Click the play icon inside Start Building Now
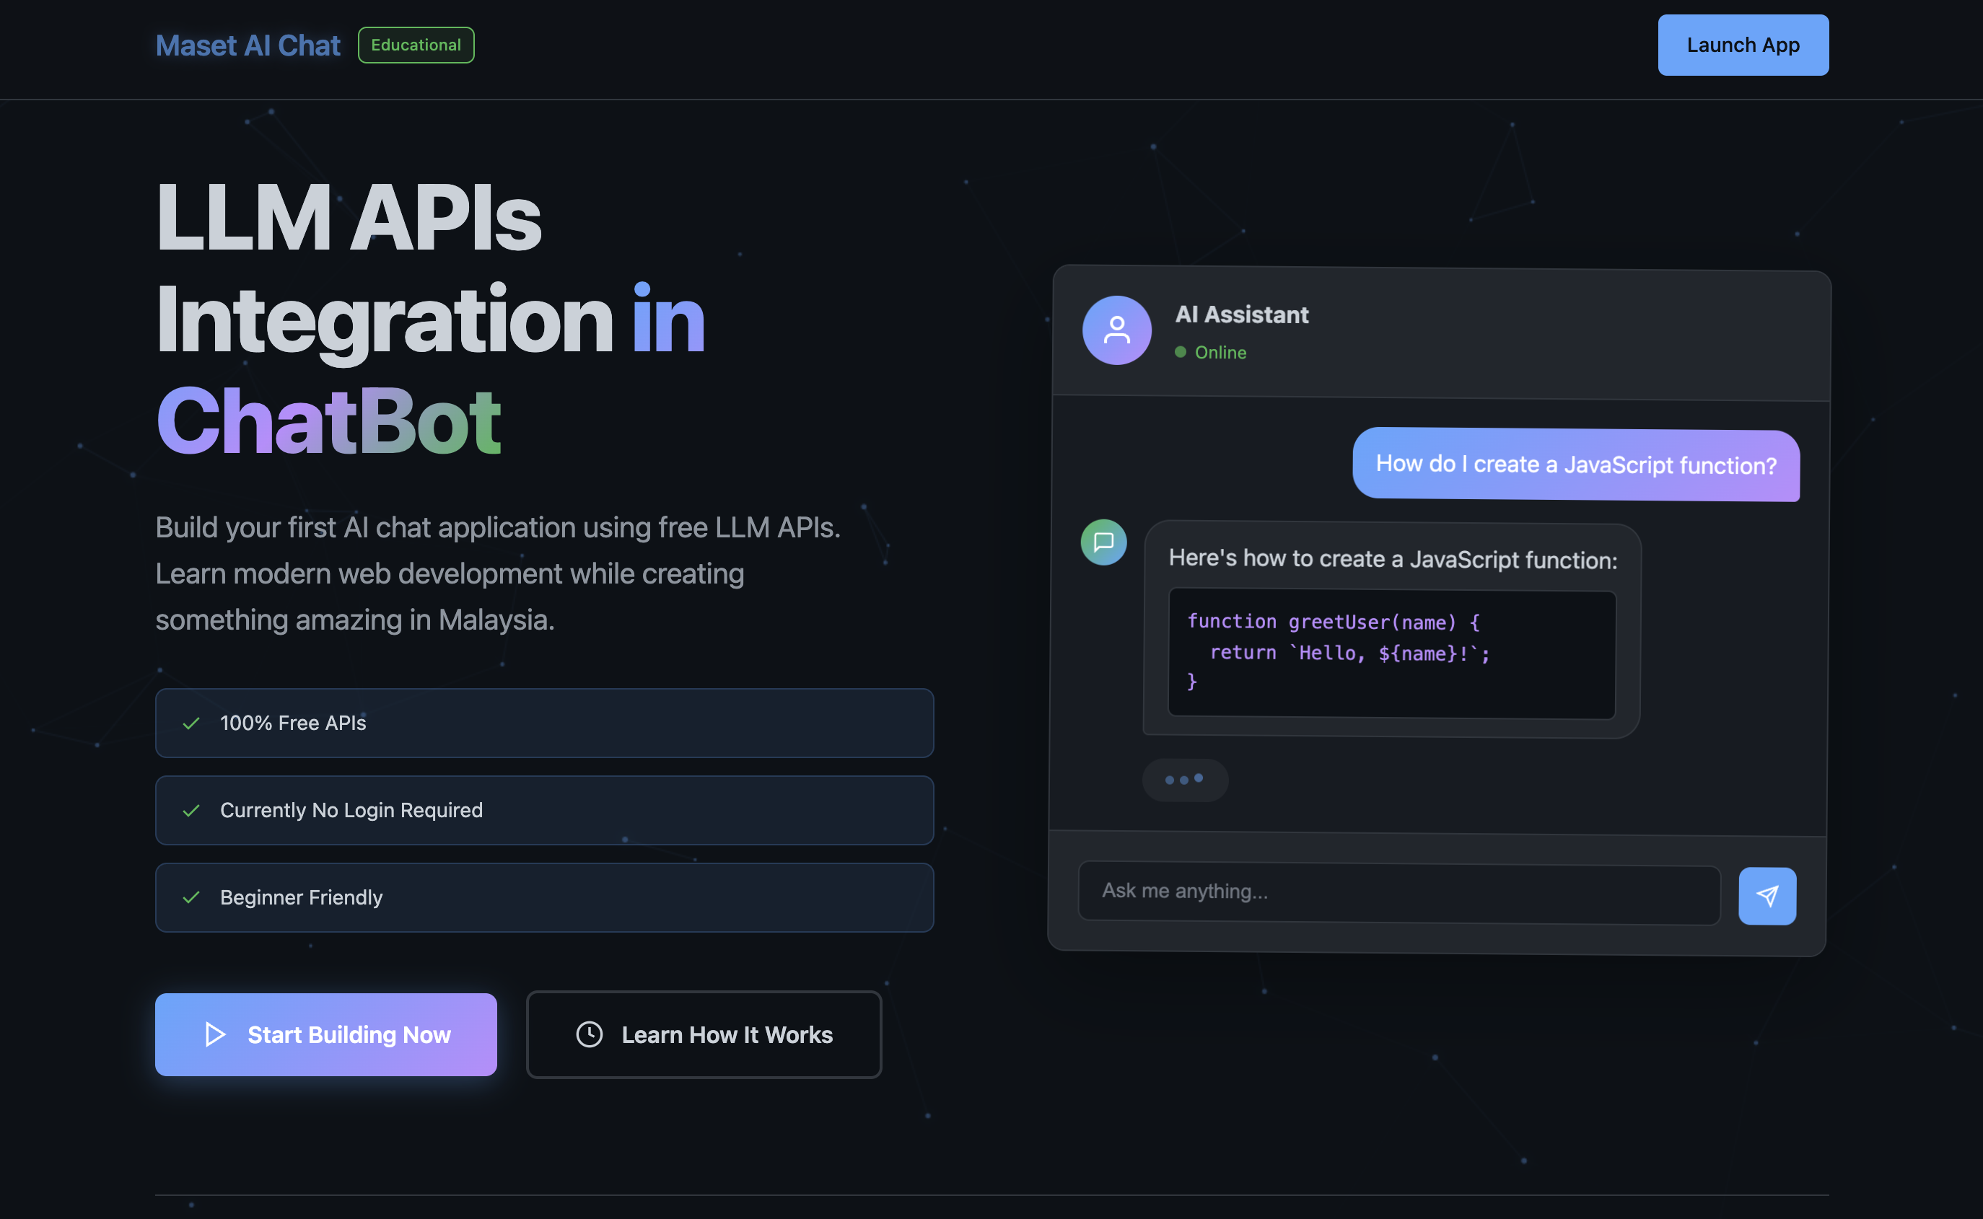The width and height of the screenshot is (1983, 1219). point(214,1034)
